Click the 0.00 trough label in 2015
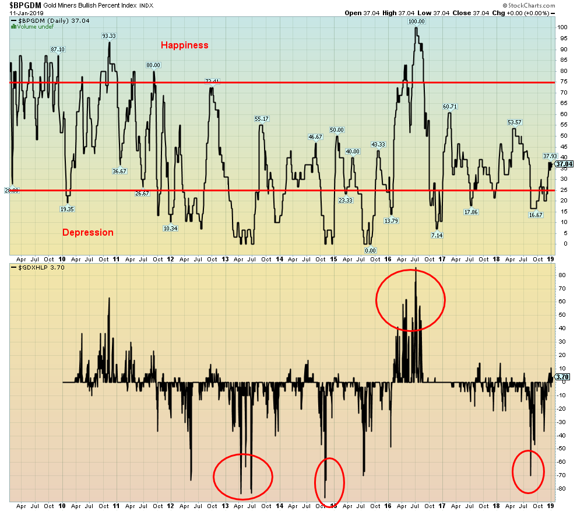The height and width of the screenshot is (511, 577). tap(370, 251)
